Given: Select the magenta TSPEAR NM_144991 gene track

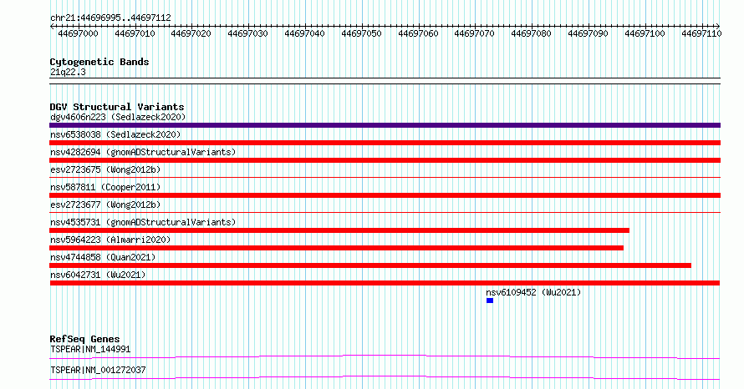Looking at the screenshot, I should pos(385,356).
